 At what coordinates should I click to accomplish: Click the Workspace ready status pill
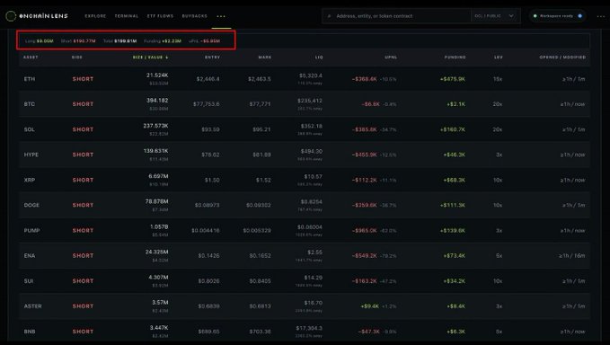point(558,16)
